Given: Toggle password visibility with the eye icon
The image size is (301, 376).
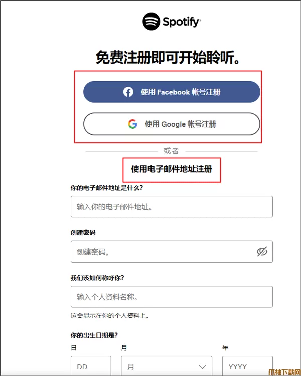Looking at the screenshot, I should coord(262,252).
